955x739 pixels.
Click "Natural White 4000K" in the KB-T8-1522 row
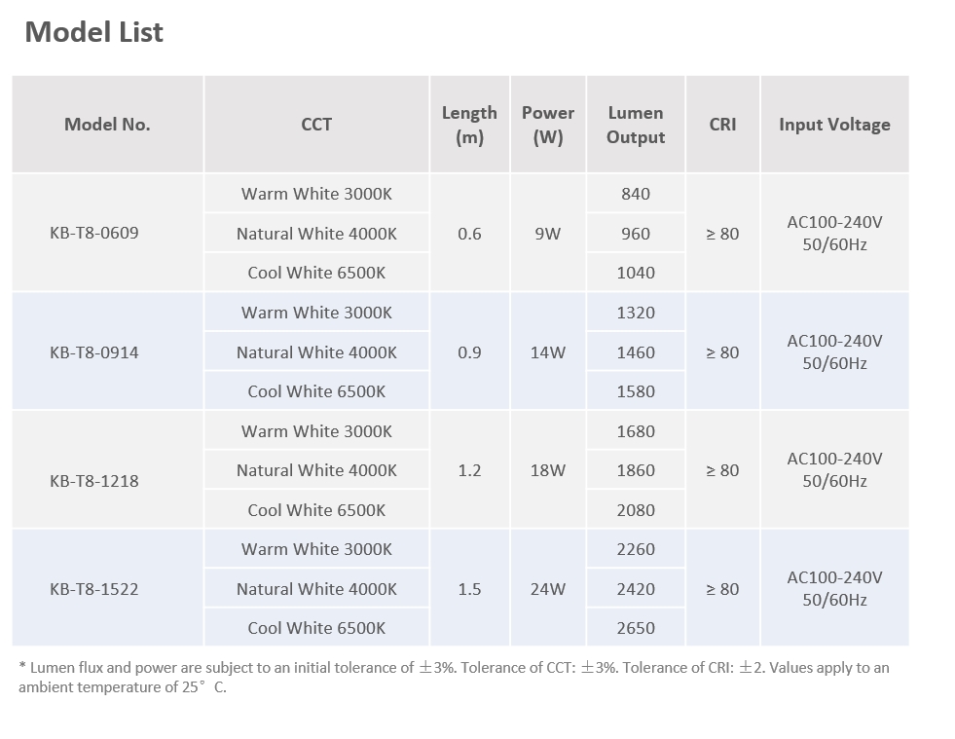[x=316, y=589]
